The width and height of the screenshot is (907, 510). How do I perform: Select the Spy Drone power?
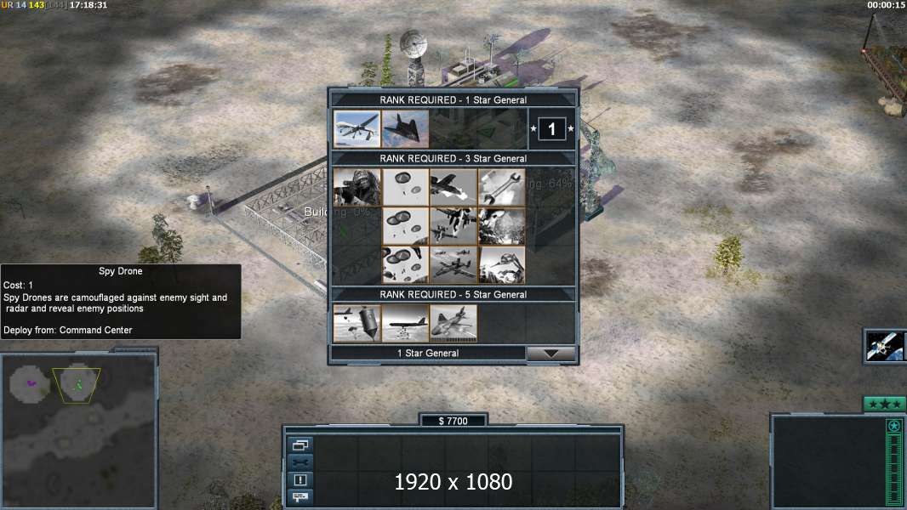pyautogui.click(x=357, y=129)
